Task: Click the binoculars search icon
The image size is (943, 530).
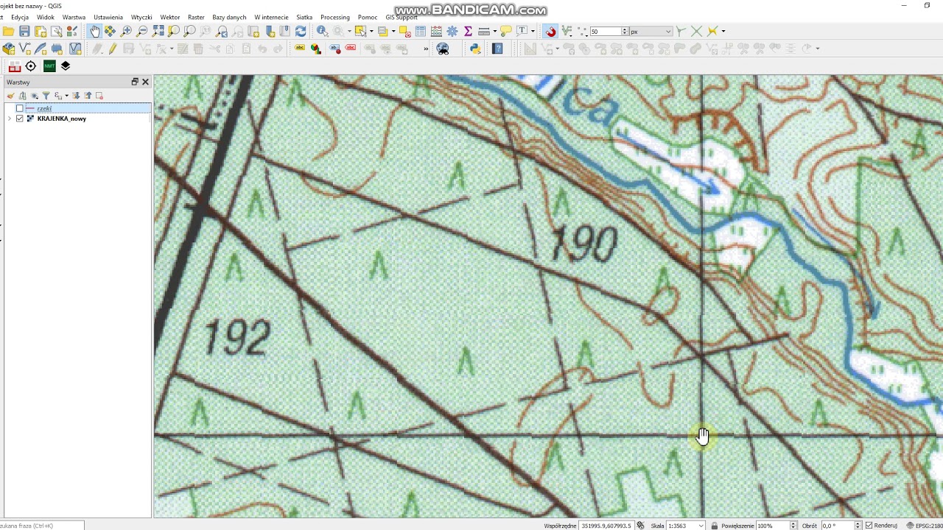Action: 443,49
